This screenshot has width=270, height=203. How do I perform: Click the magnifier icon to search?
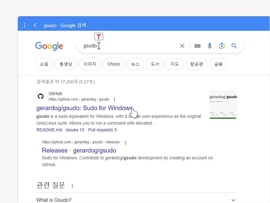(x=234, y=46)
